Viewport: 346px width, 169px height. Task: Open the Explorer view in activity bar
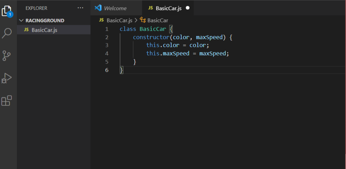click(x=7, y=11)
